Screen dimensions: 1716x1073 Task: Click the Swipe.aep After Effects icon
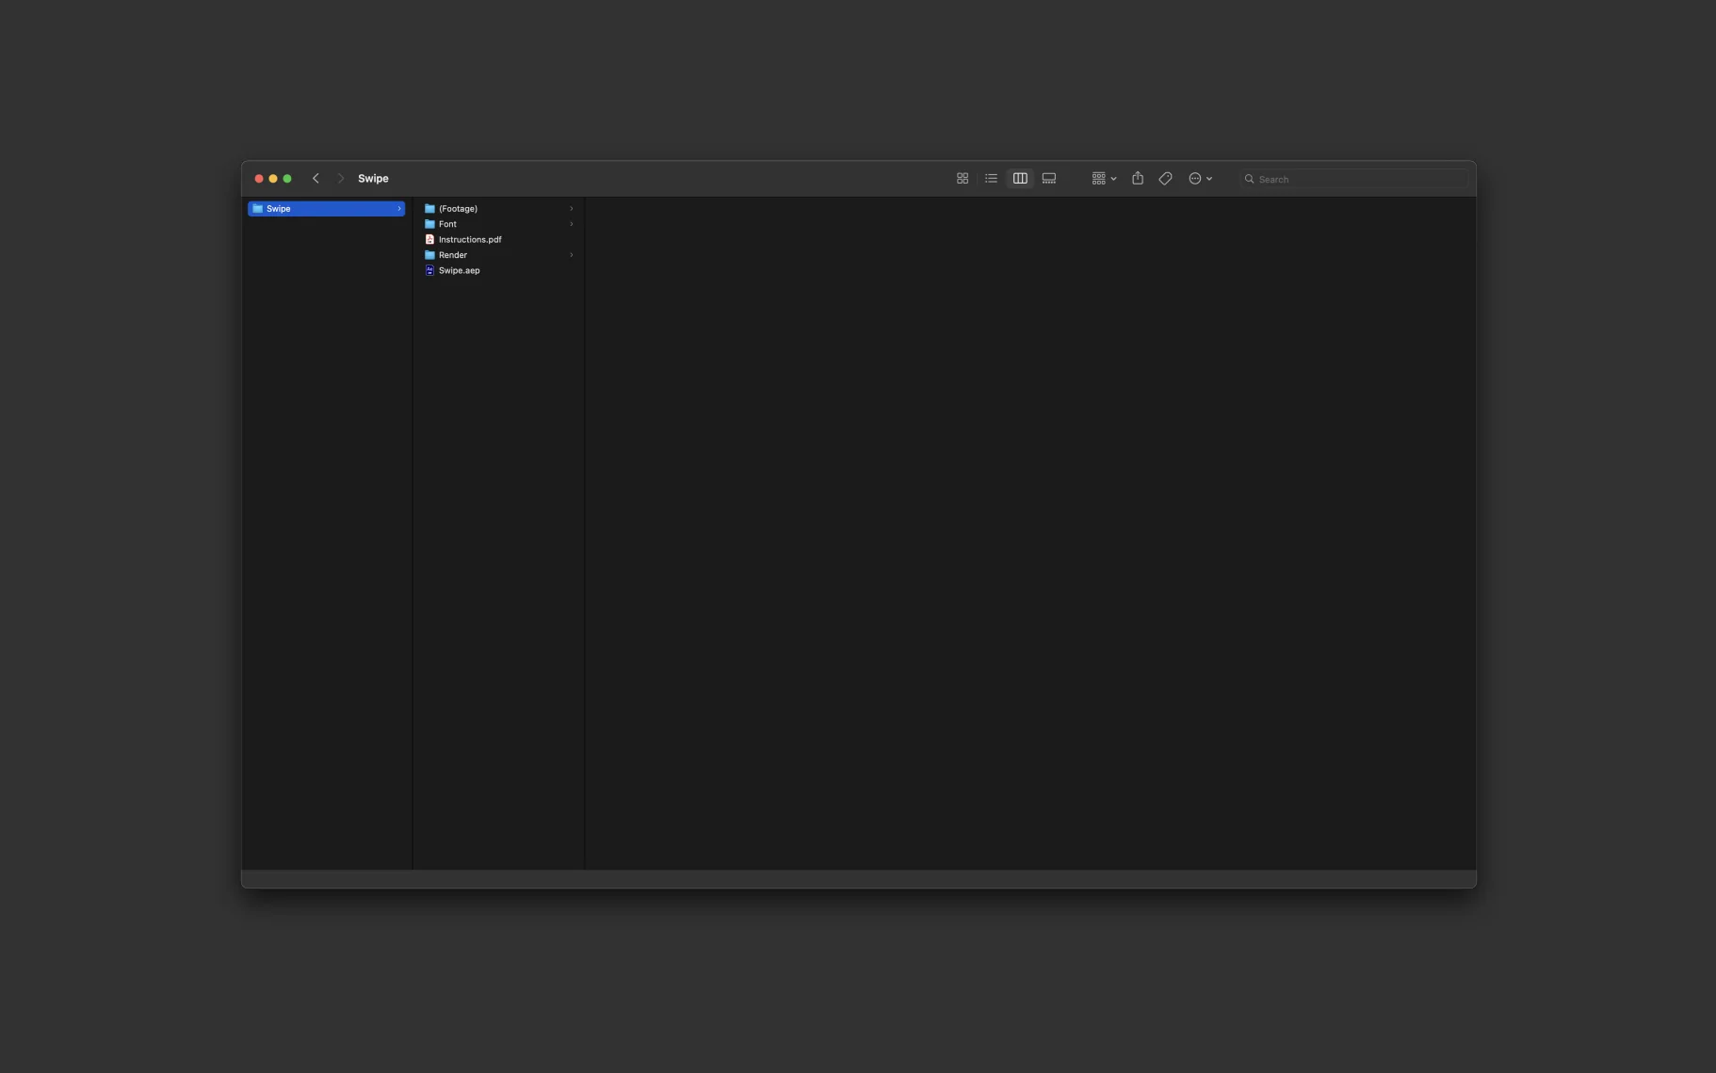[429, 271]
